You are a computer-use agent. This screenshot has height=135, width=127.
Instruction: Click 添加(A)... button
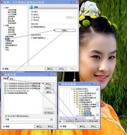coord(49,84)
